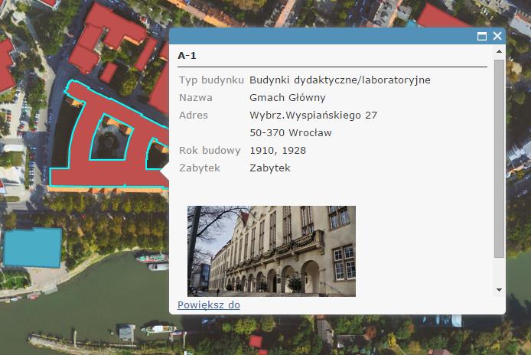This screenshot has height=355, width=531.
Task: Click the popup scrollbar down arrow
Action: [x=499, y=290]
